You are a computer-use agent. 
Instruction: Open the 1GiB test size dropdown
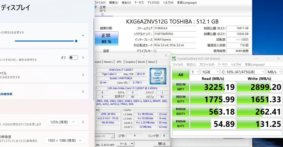click(x=210, y=72)
